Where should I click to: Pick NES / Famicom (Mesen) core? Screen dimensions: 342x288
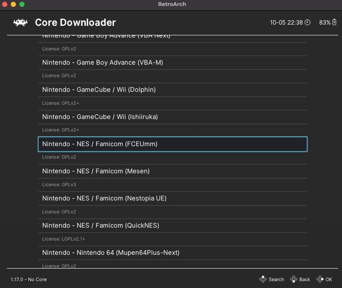(173, 171)
